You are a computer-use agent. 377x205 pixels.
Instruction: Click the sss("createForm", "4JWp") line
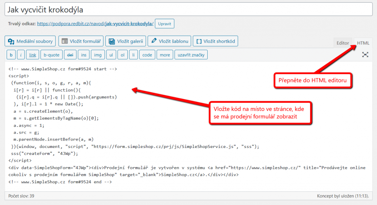click(45, 153)
